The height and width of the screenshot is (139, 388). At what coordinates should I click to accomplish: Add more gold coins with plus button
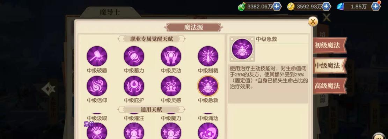coord(327,6)
